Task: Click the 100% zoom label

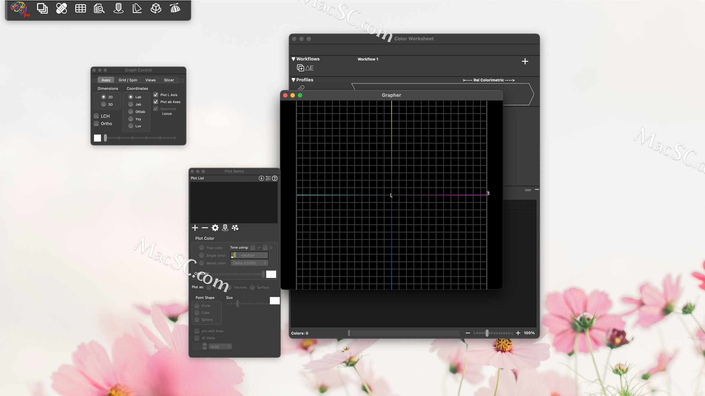Action: (x=529, y=333)
